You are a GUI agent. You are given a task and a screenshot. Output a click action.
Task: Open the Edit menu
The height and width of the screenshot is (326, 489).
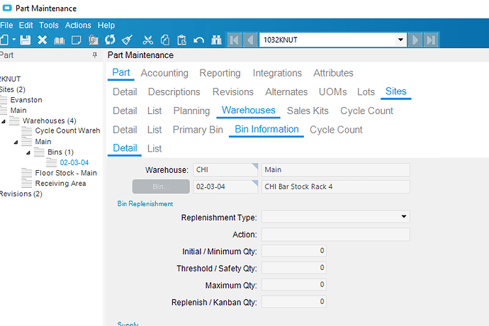point(26,26)
